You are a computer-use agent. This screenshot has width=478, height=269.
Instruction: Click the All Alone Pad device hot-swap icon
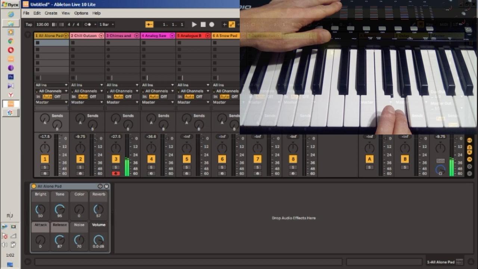(x=100, y=186)
